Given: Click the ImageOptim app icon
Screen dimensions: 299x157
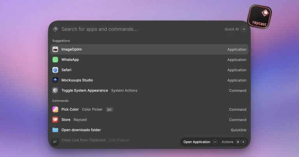Looking at the screenshot, I should point(55,49).
